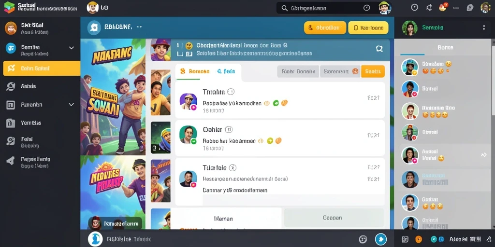Click the orange round icon in bottom-right bar
The image size is (495, 247).
419,239
